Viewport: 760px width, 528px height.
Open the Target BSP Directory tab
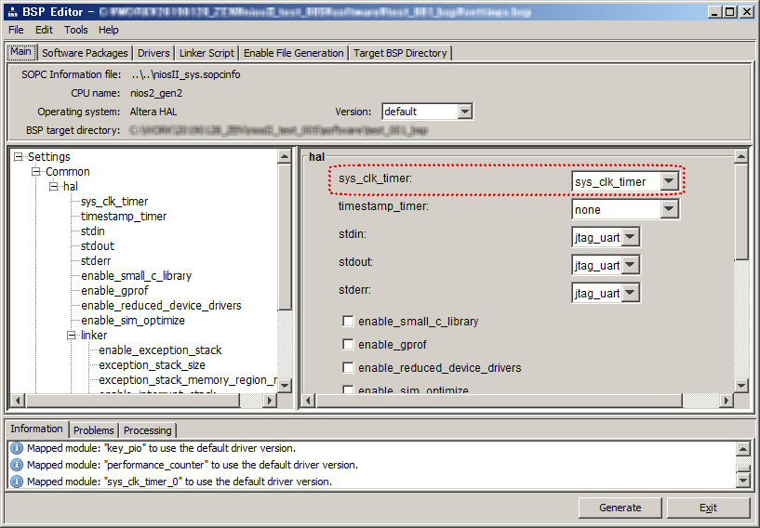(400, 53)
